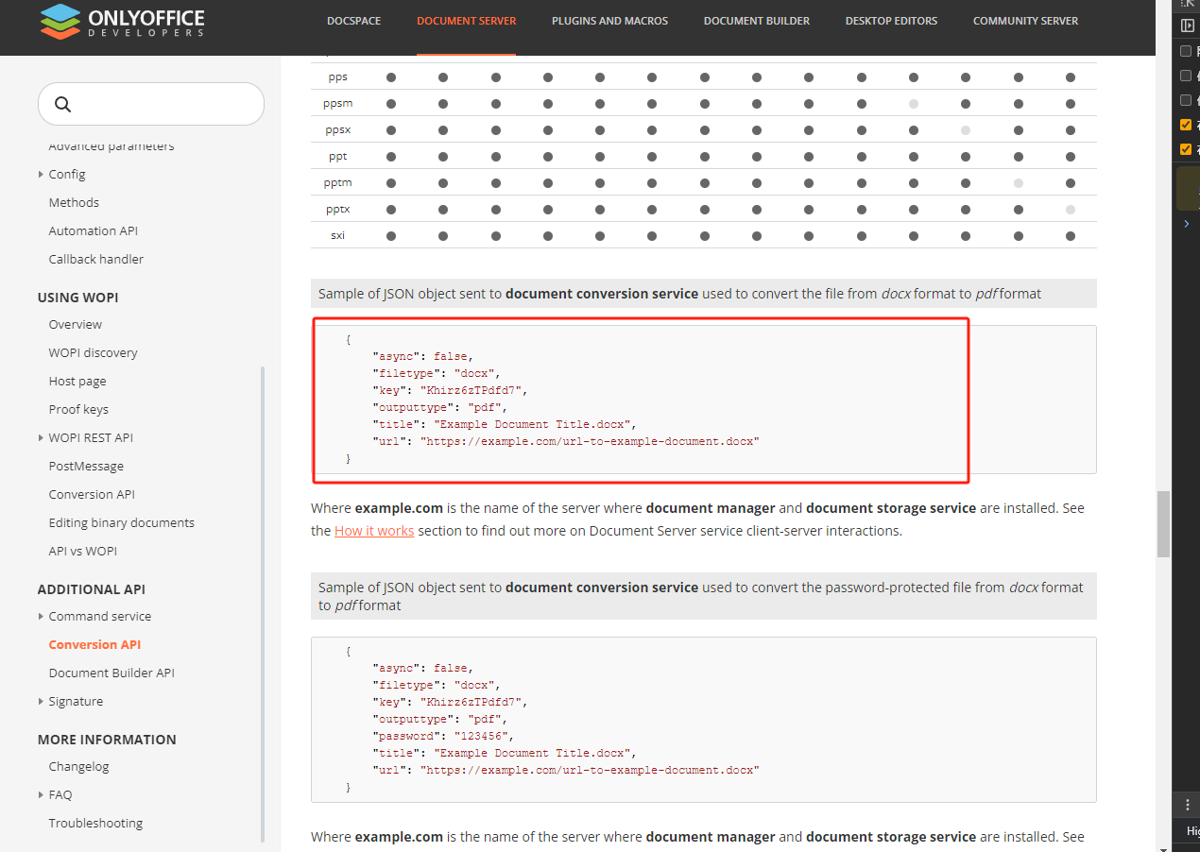Click the magnifying glass search icon

tap(62, 104)
